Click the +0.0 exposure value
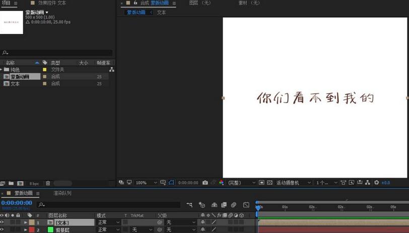The height and width of the screenshot is (233, 409). (386, 183)
